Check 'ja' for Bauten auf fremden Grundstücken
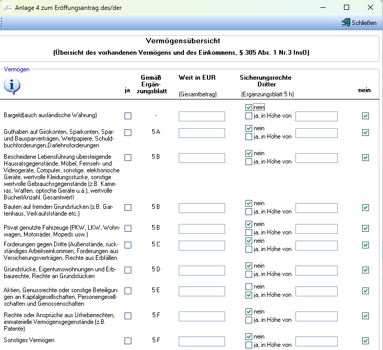The height and width of the screenshot is (350, 383). click(128, 207)
